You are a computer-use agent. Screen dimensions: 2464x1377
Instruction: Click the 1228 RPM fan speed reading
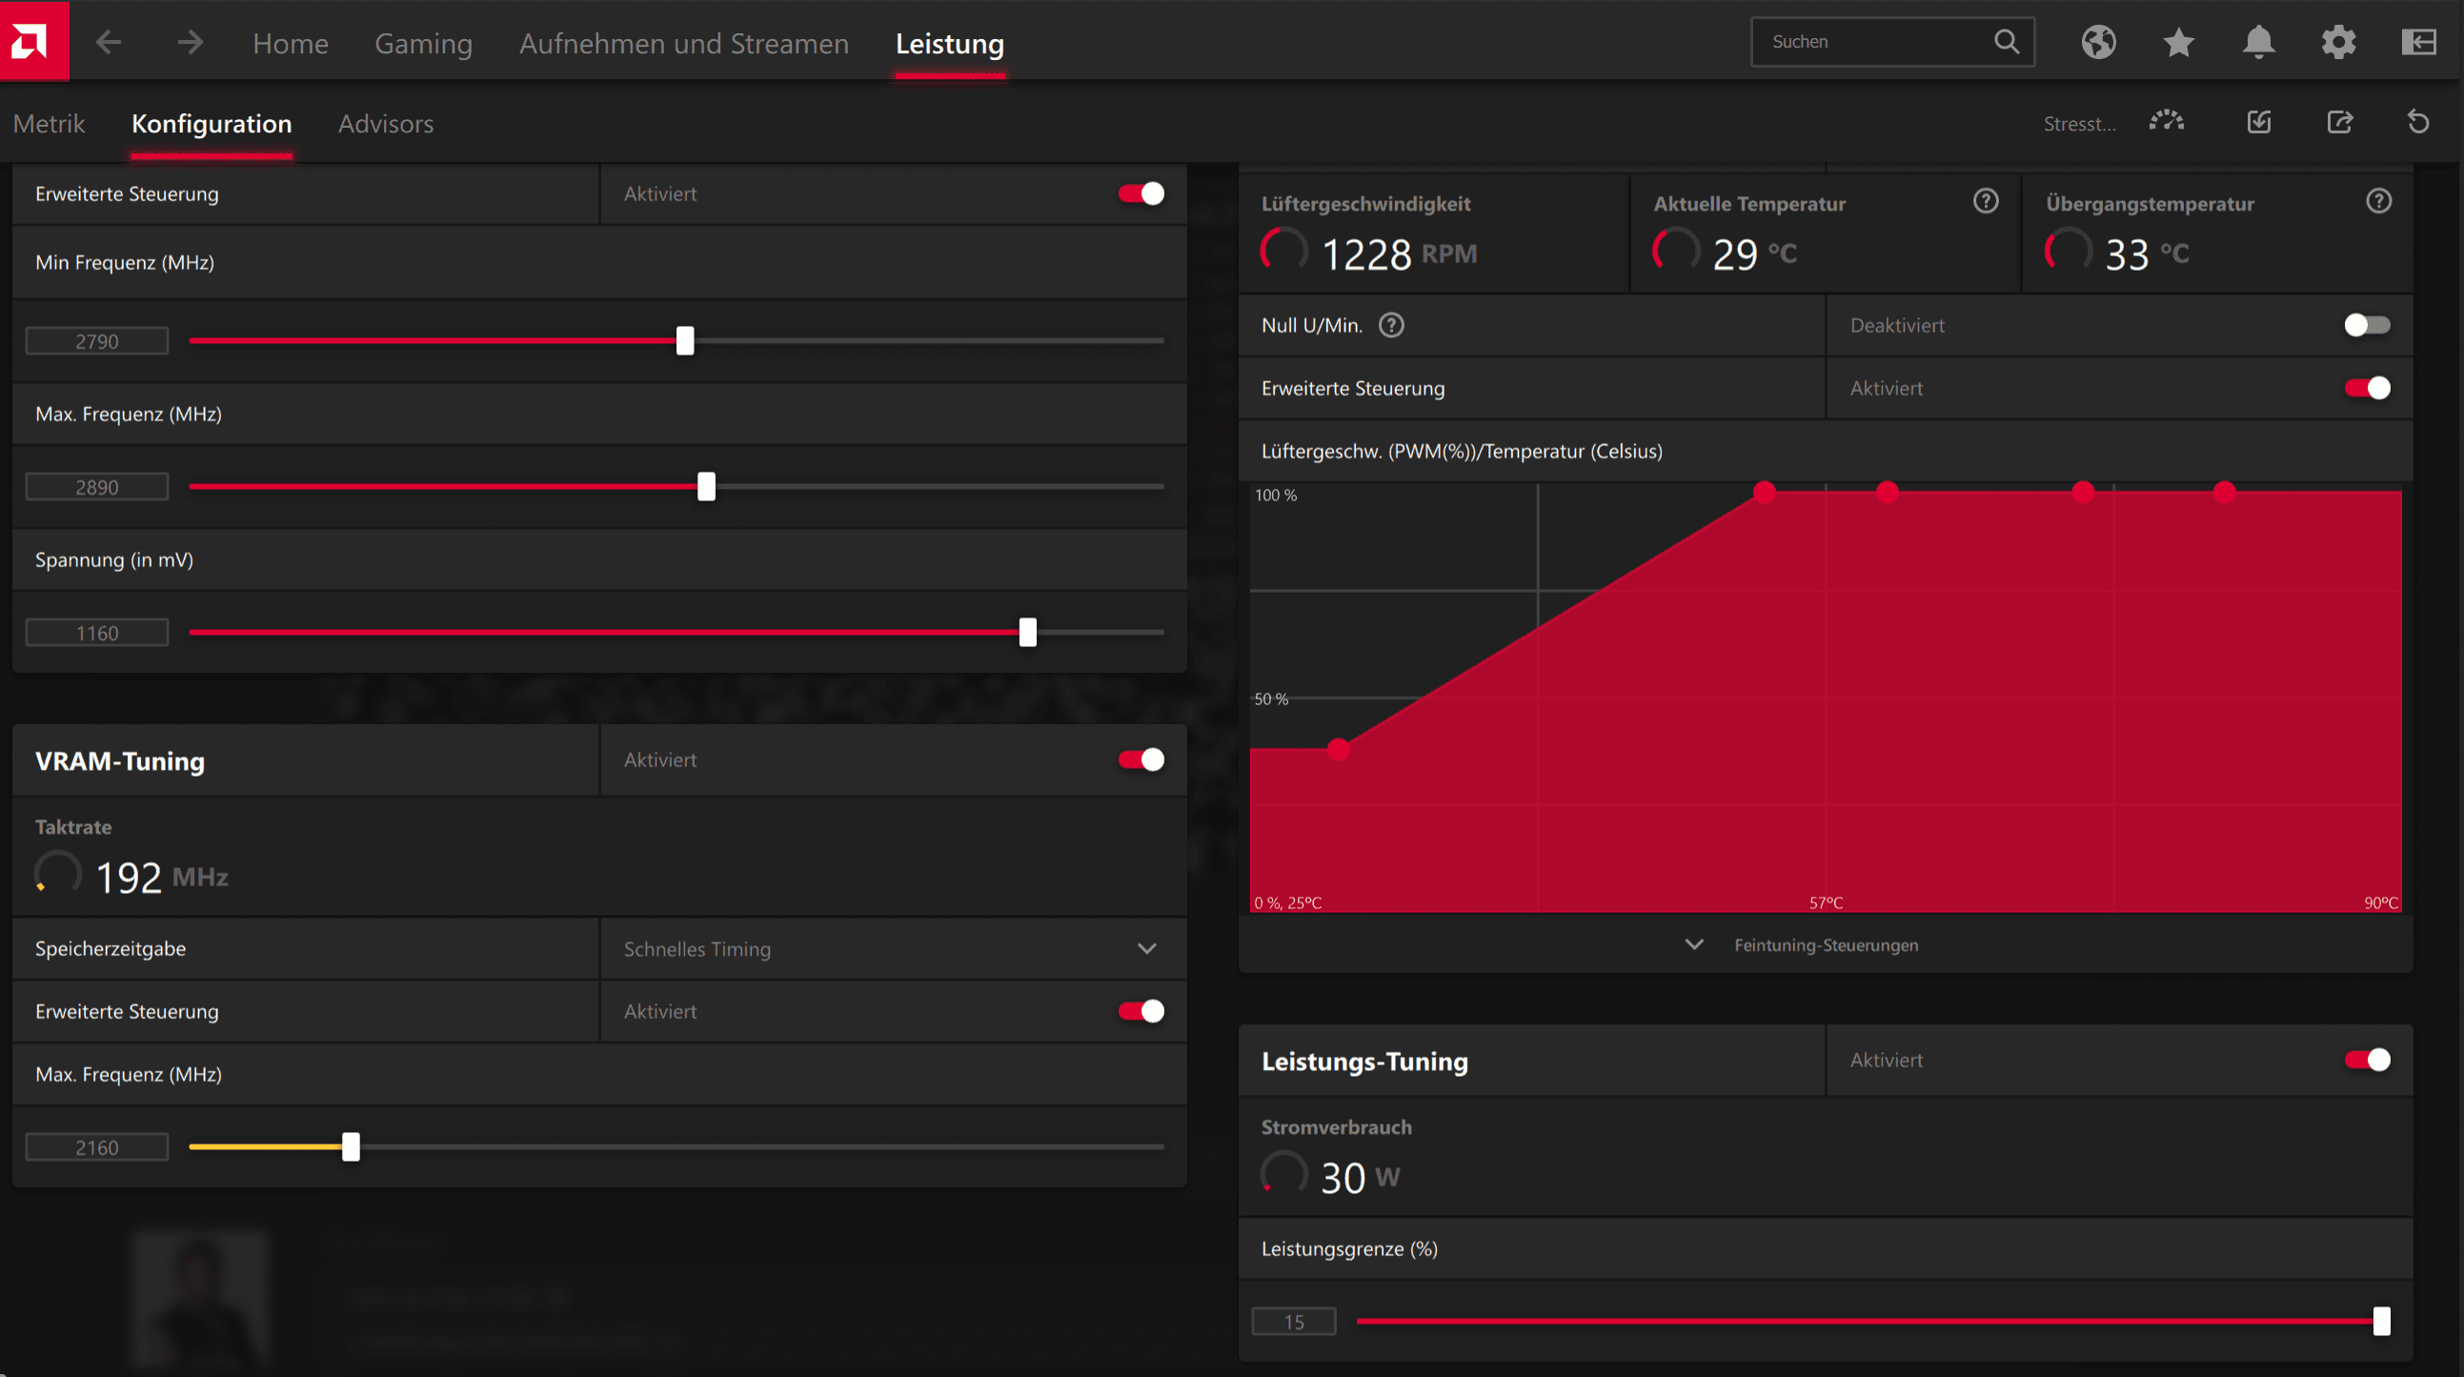click(1399, 254)
